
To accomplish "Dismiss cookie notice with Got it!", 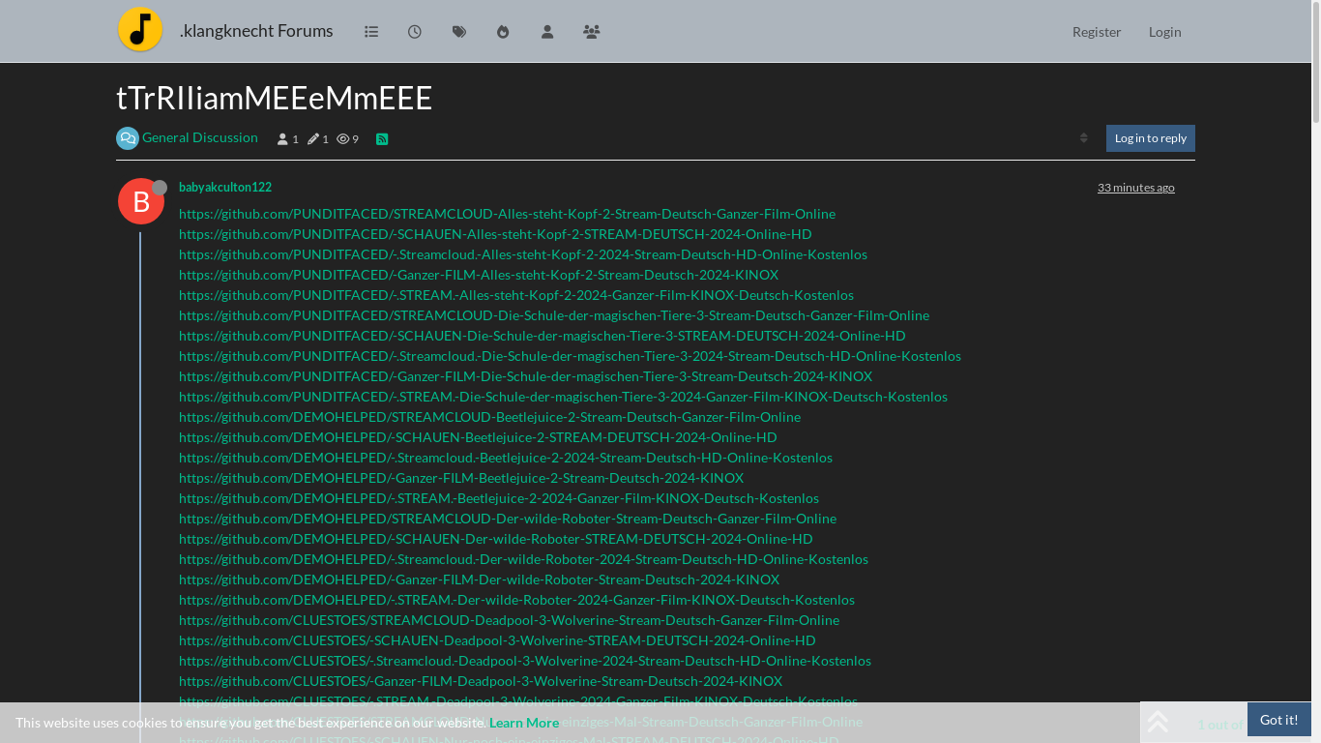I will click(1279, 720).
